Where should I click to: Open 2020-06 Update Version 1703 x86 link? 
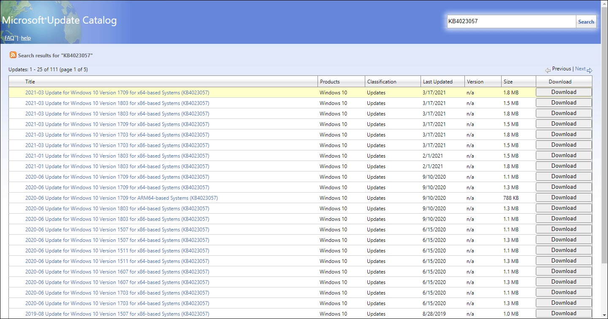(x=117, y=293)
